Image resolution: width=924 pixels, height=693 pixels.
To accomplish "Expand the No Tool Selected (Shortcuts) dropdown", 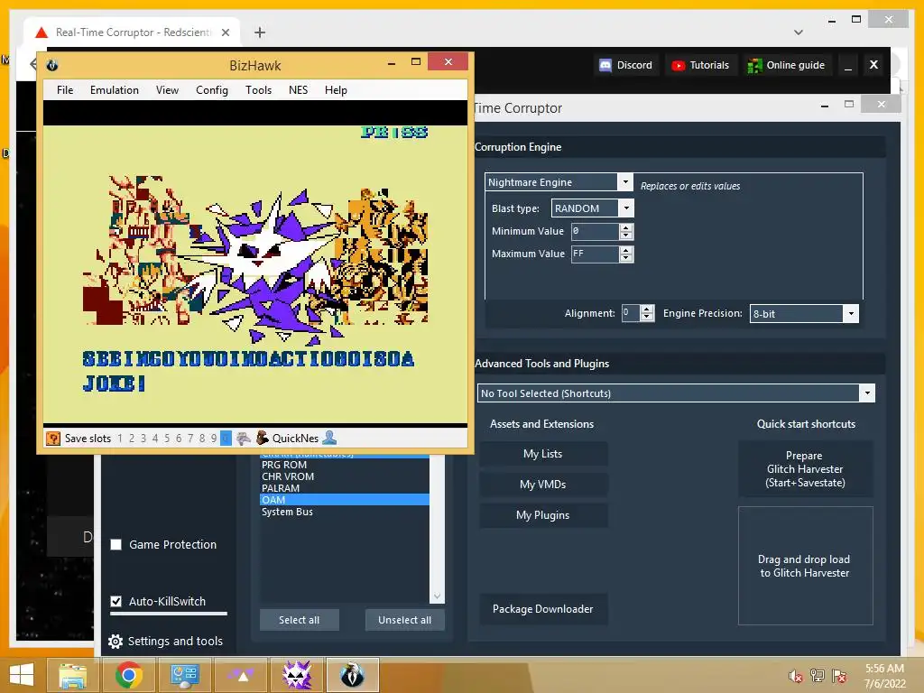I will pyautogui.click(x=867, y=393).
